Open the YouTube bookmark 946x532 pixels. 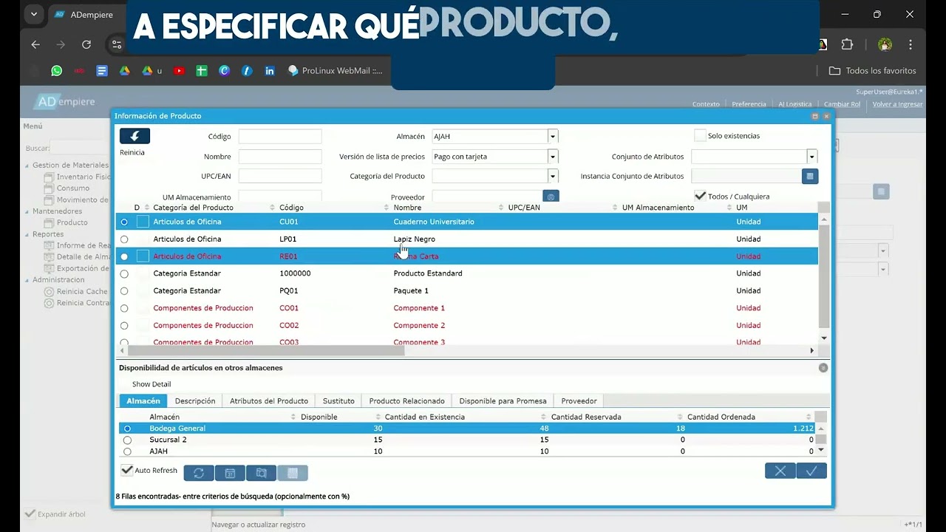179,71
